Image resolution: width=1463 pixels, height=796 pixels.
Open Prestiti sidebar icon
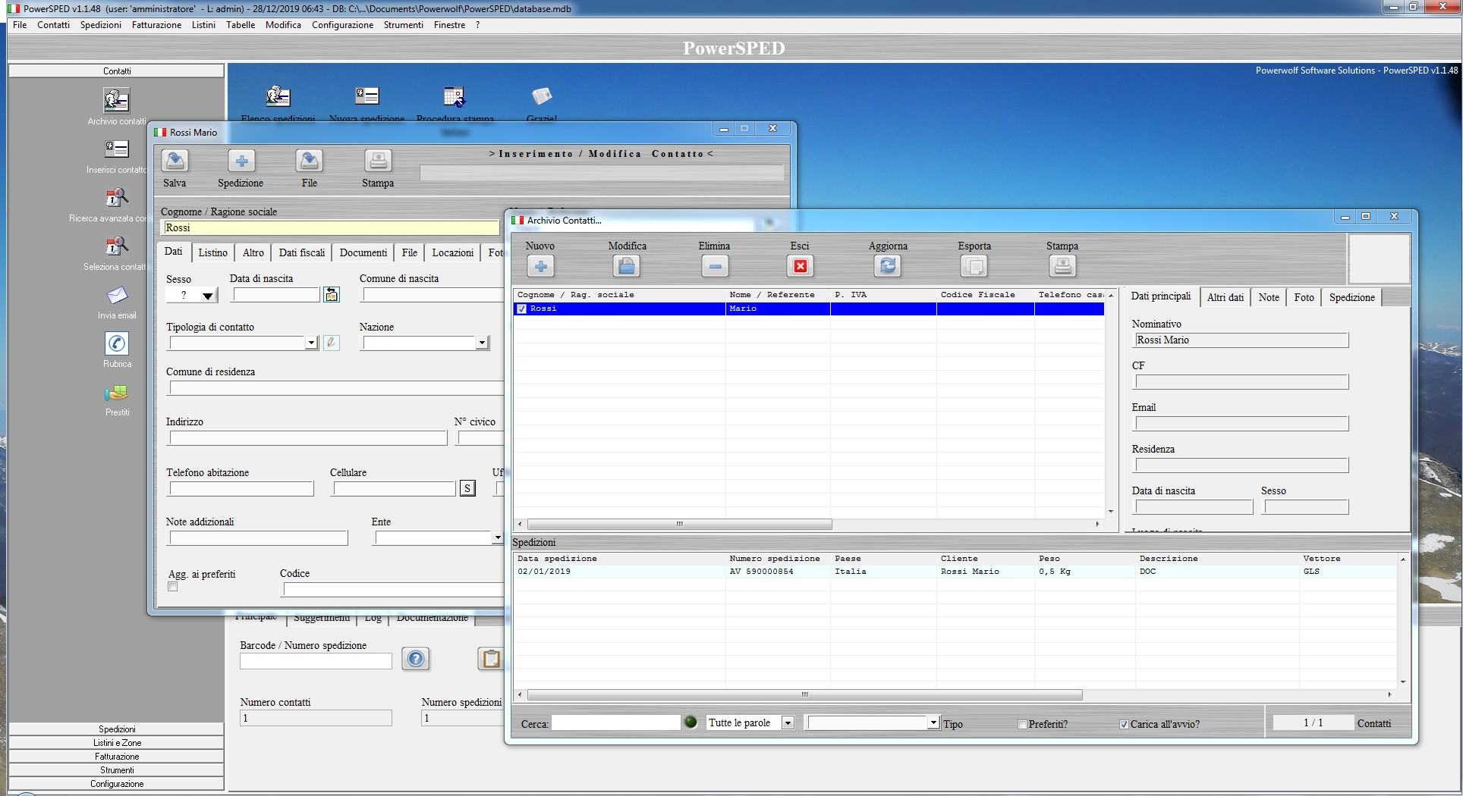coord(117,393)
